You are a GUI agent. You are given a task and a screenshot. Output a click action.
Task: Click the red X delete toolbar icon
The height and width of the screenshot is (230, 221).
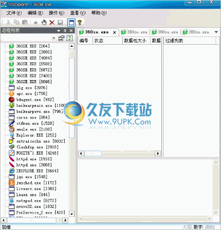click(52, 23)
